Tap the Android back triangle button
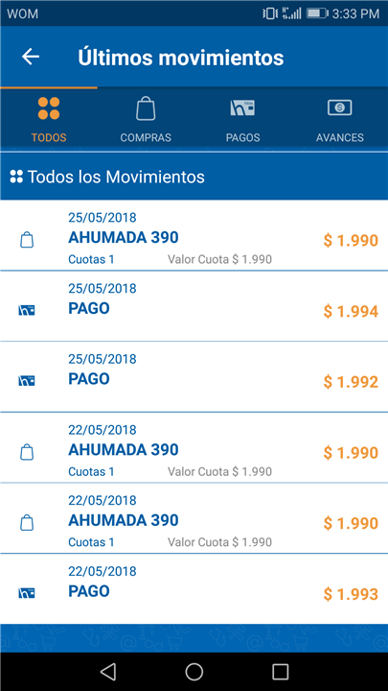The image size is (388, 691). [x=107, y=672]
